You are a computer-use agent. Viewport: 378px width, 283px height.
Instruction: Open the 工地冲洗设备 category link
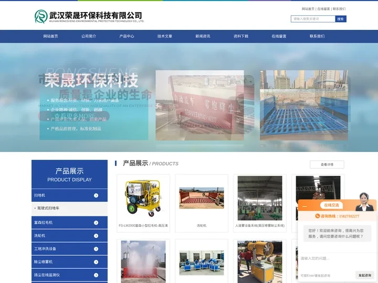(x=45, y=249)
